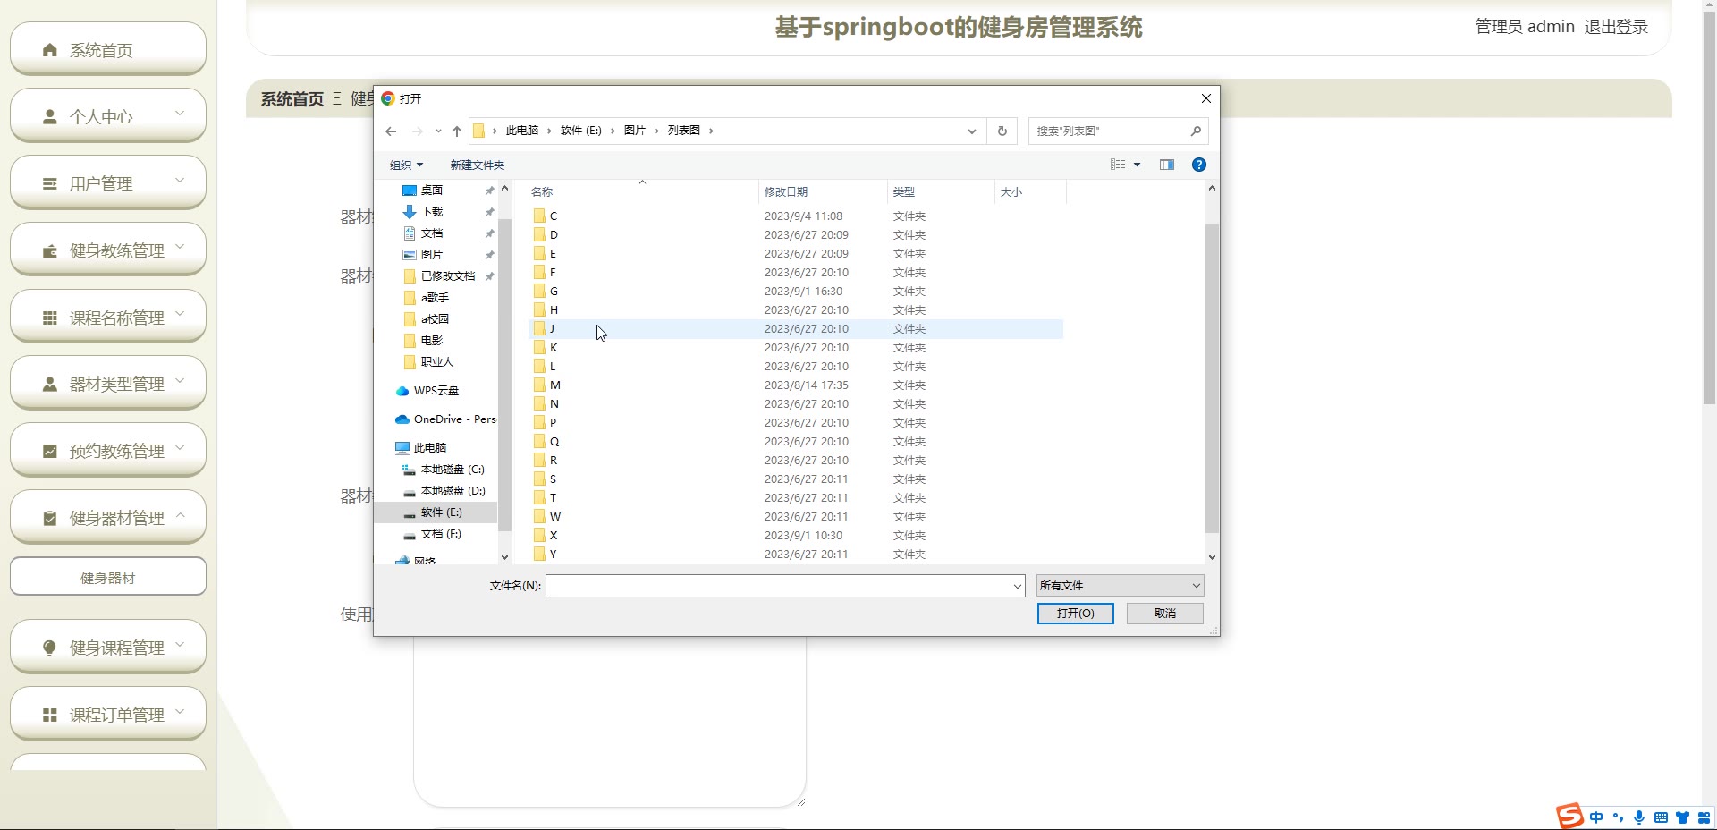Open 课程名称管理 sidebar menu
Viewport: 1717px width, 830px height.
coord(108,318)
